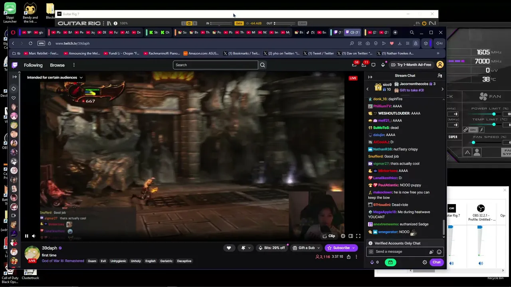The width and height of the screenshot is (511, 287).
Task: Collapse the left followed channels sidebar
Action: [x=15, y=77]
